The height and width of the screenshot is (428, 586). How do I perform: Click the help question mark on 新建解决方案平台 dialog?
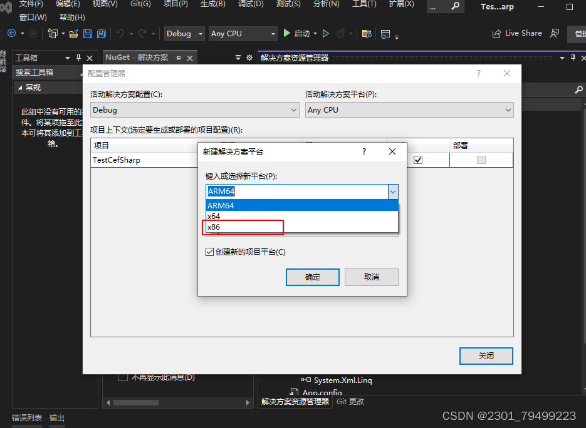[364, 151]
